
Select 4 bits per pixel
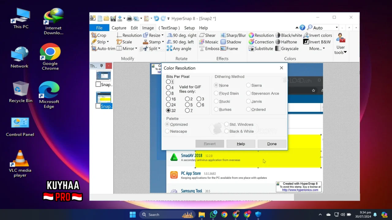[168, 87]
